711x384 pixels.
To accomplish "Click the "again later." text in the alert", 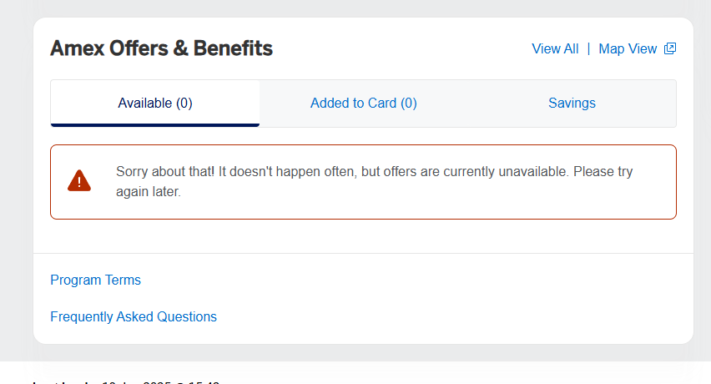I will (x=149, y=192).
